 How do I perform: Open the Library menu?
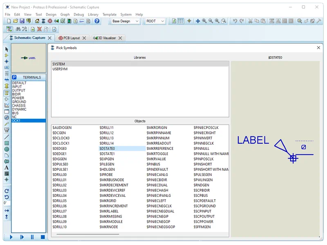(93, 14)
